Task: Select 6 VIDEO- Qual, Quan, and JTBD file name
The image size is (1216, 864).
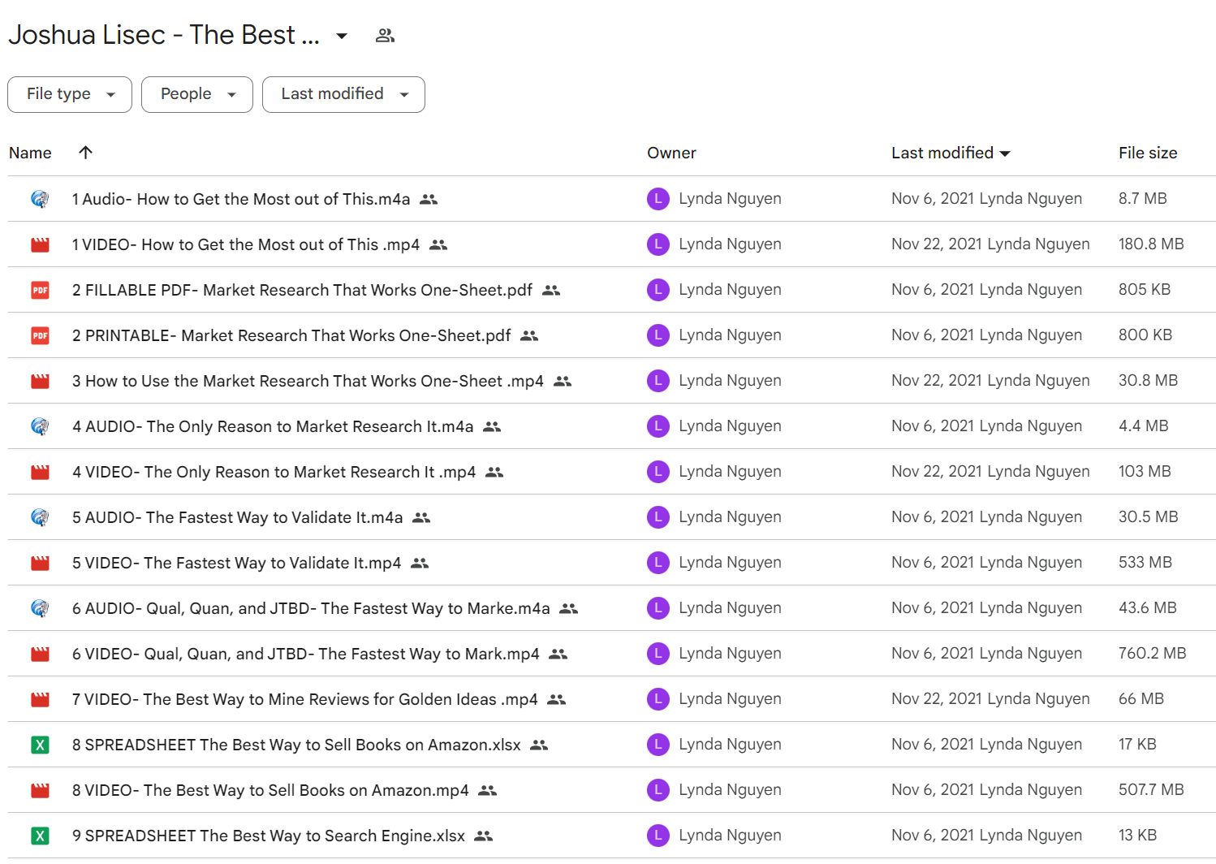Action: pyautogui.click(x=305, y=654)
